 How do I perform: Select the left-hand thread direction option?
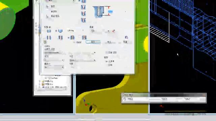pyautogui.click(x=110, y=65)
